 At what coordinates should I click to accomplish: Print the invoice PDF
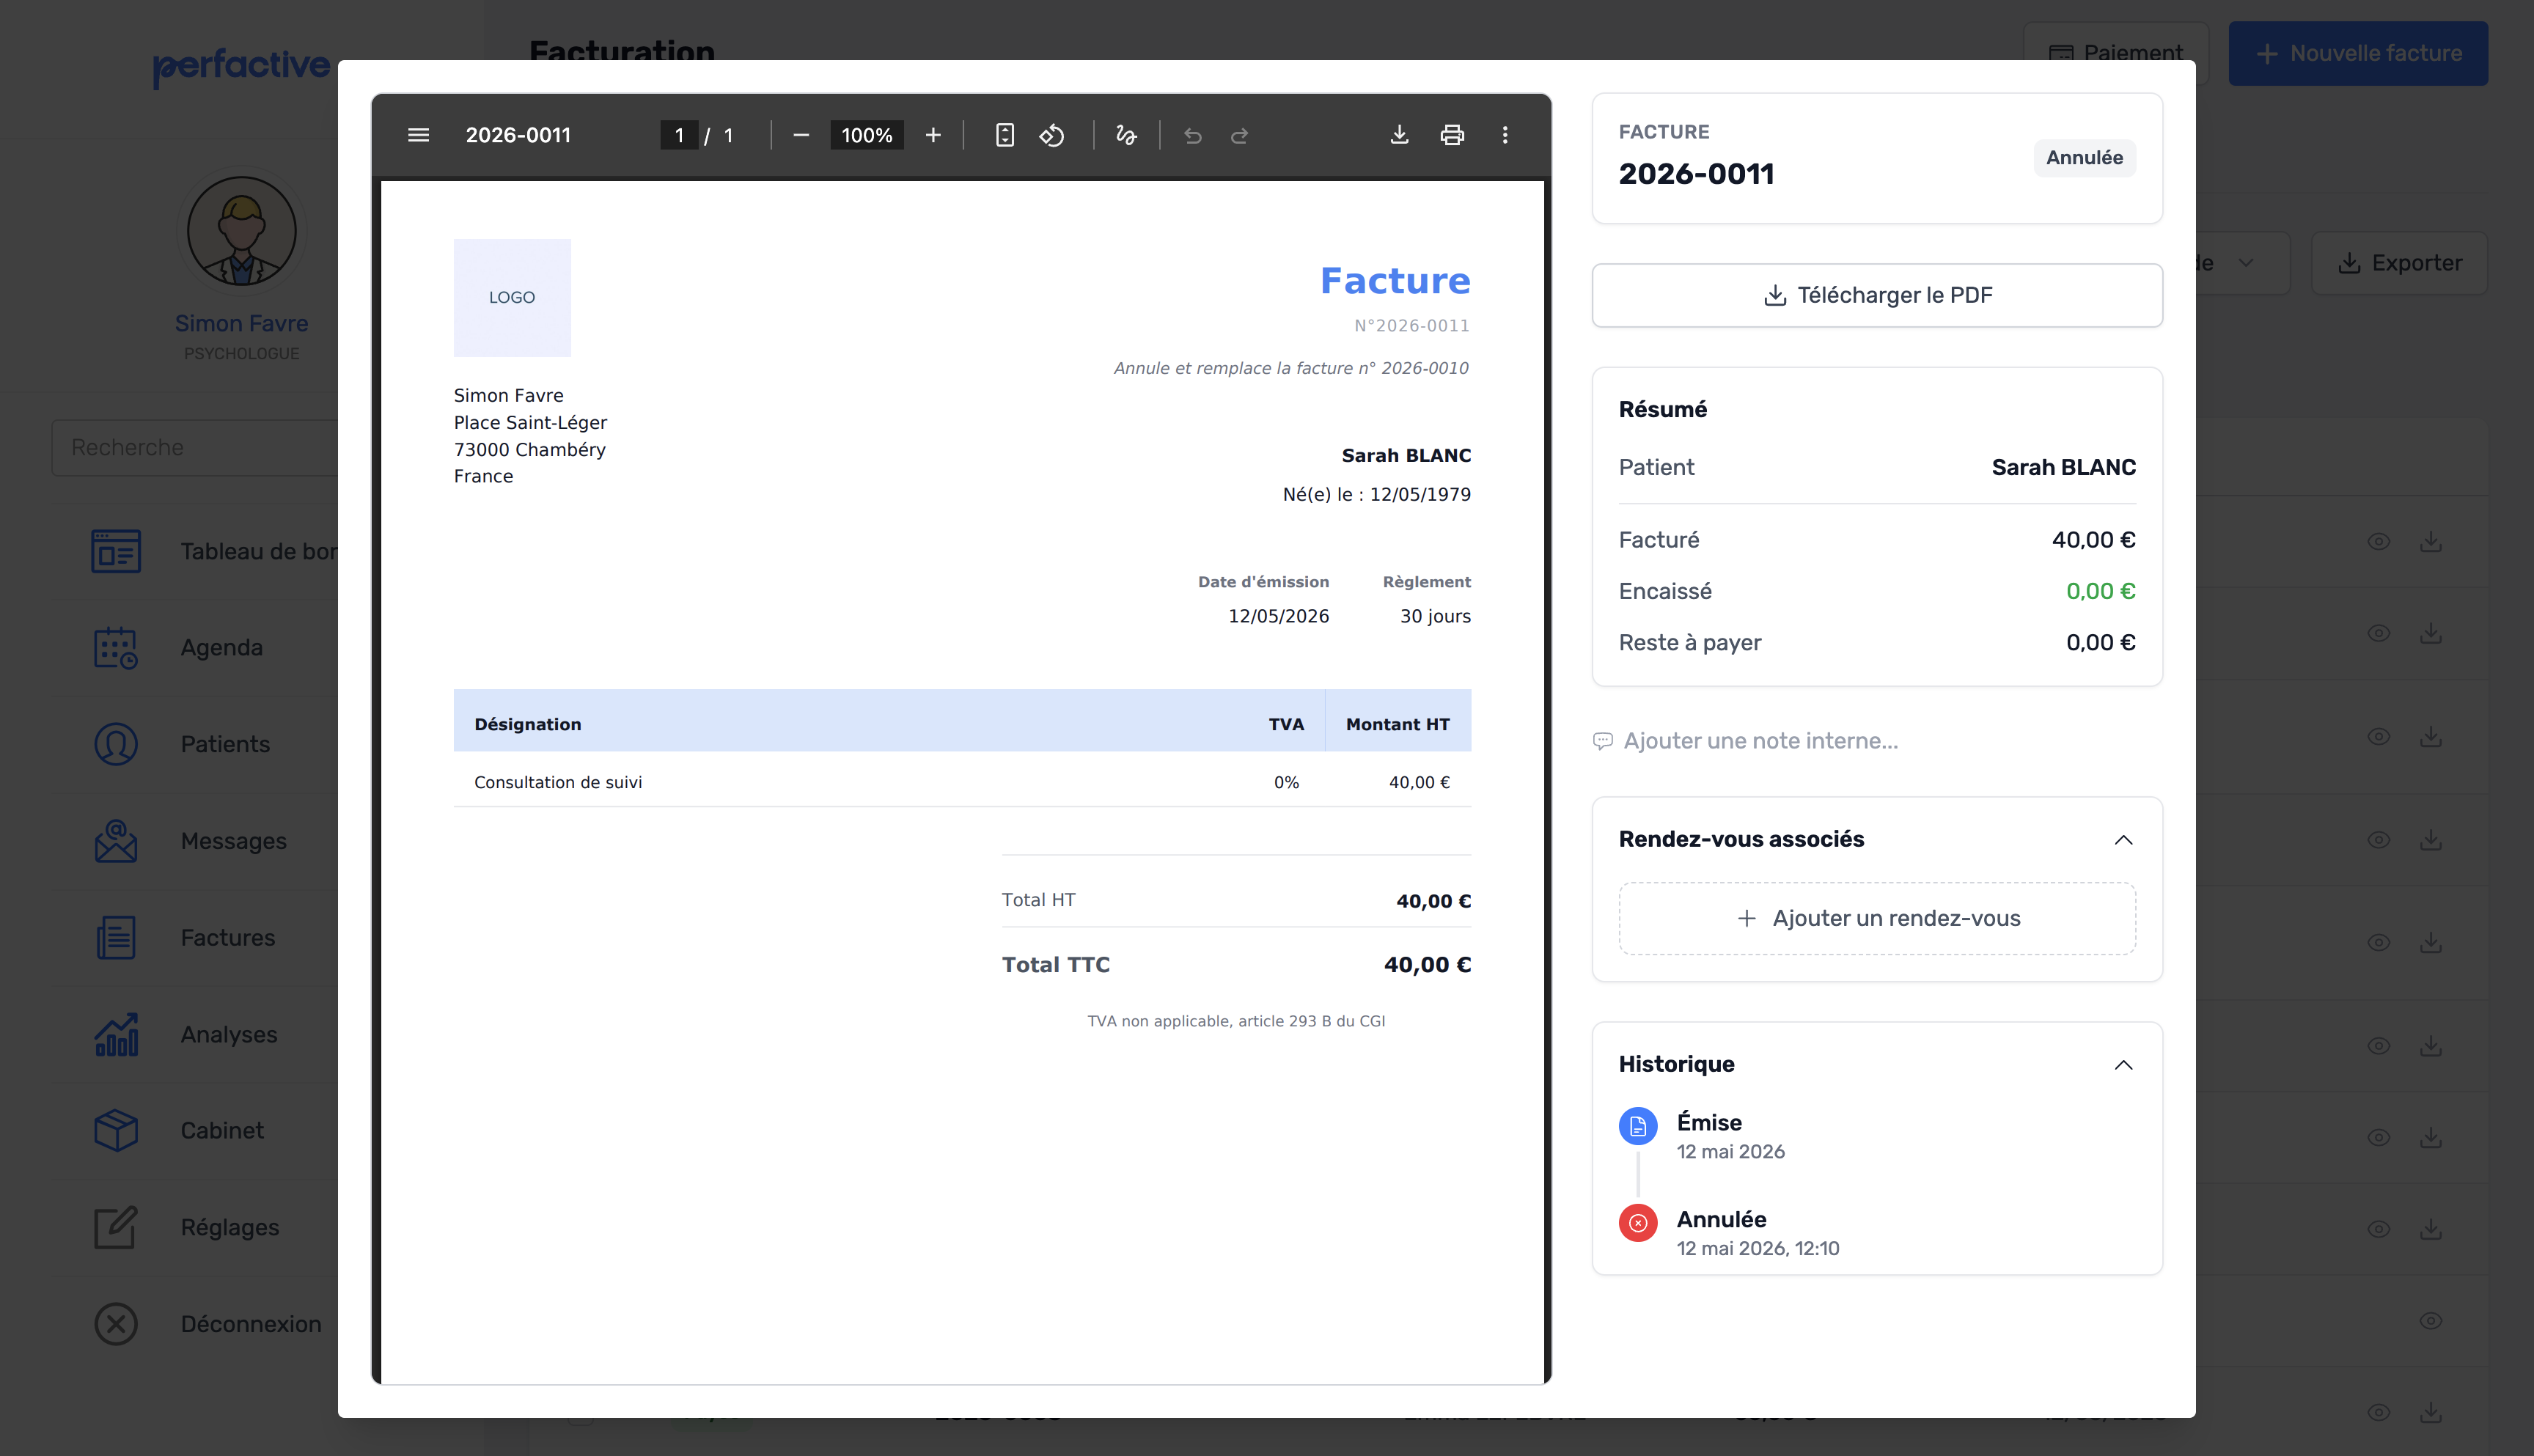pos(1452,135)
